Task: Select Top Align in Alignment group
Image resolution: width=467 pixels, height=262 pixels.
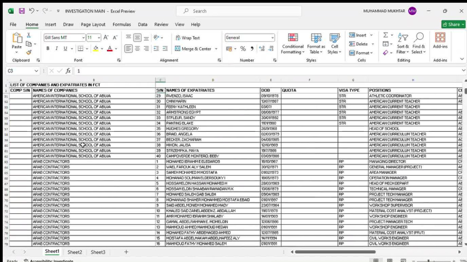Action: pos(128,37)
